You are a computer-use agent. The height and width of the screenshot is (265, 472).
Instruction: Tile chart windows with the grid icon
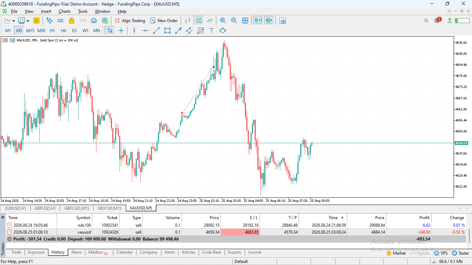pyautogui.click(x=245, y=21)
